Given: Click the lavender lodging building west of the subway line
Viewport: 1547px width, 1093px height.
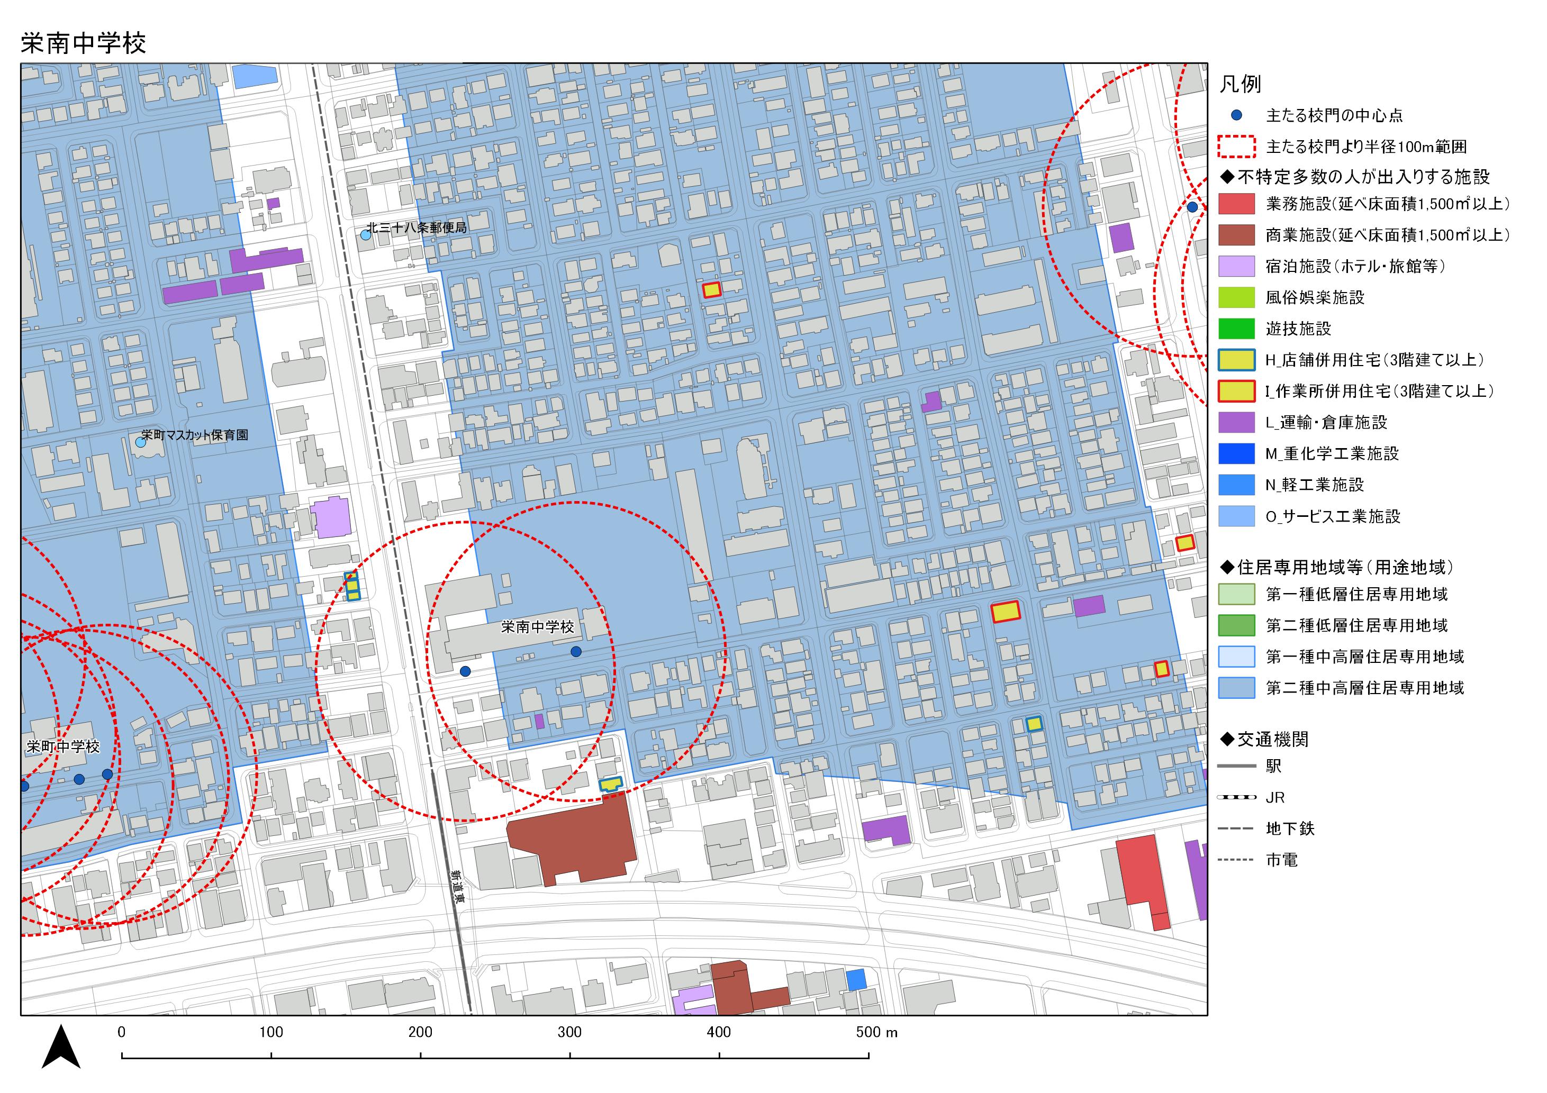Looking at the screenshot, I should [x=331, y=517].
